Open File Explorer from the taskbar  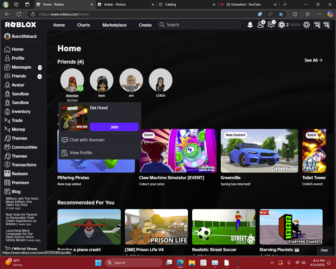point(192,263)
